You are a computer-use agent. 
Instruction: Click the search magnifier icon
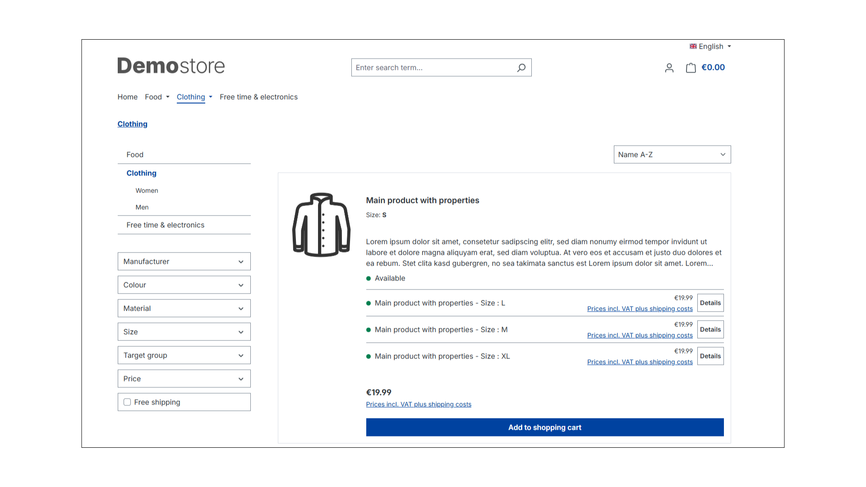point(521,68)
